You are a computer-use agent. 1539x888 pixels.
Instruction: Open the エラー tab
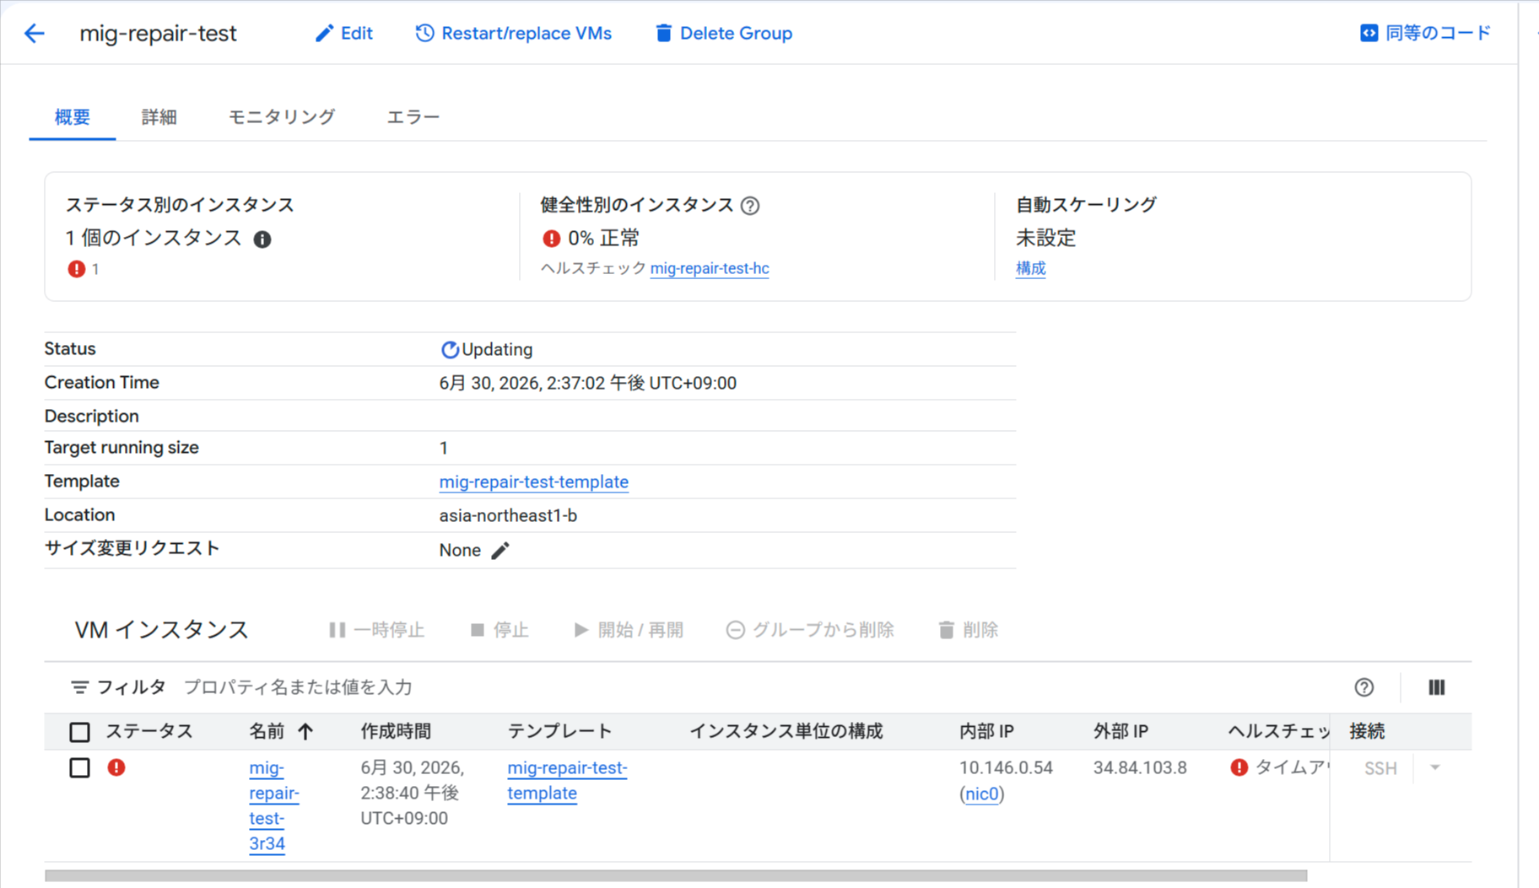(x=413, y=117)
